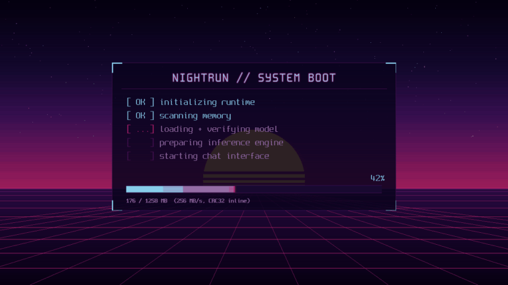Click the OK status beside scanning memory
This screenshot has width=508, height=285.
140,115
